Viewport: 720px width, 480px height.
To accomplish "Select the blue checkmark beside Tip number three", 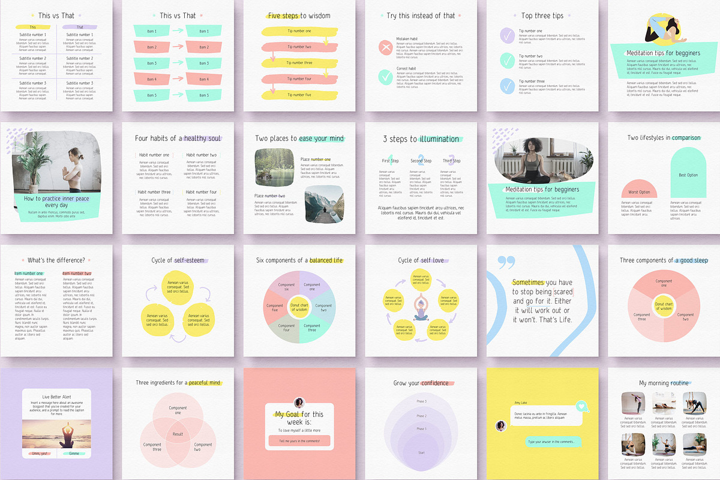I will (507, 86).
